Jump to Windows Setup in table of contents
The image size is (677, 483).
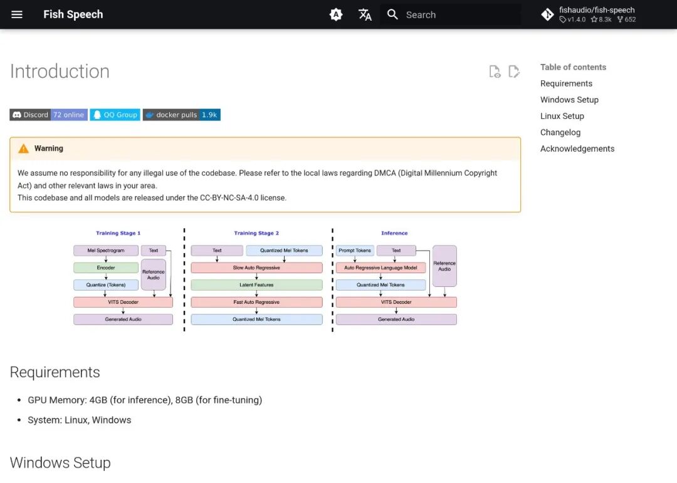point(569,100)
